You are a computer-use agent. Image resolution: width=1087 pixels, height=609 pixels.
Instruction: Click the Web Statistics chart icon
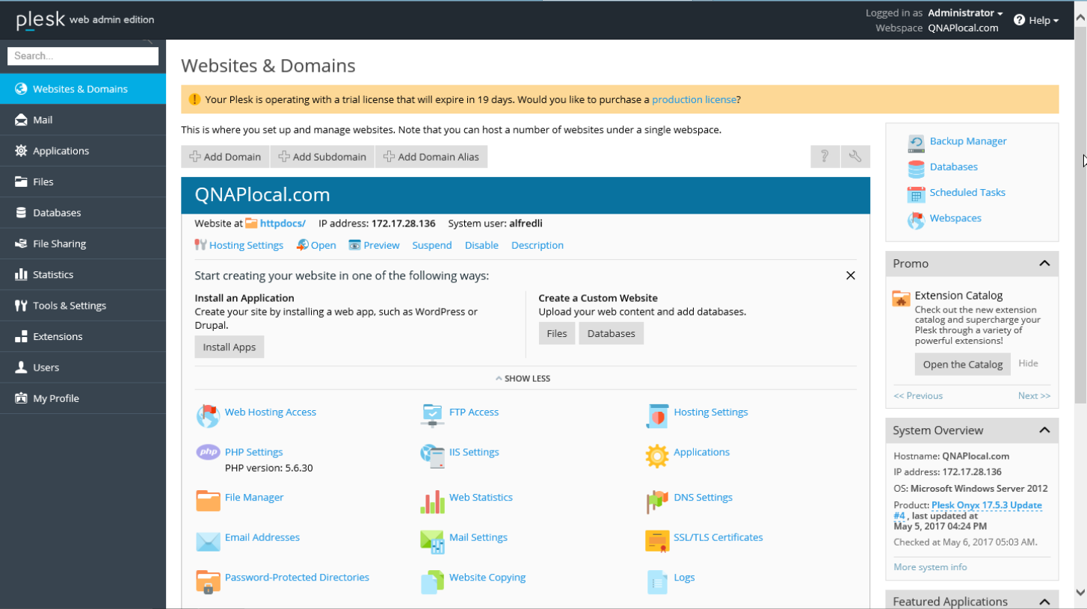pos(432,501)
